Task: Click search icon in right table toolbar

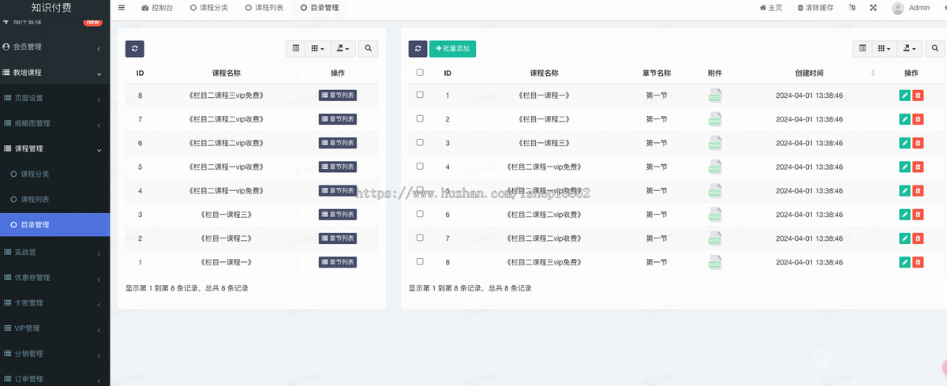Action: (935, 49)
